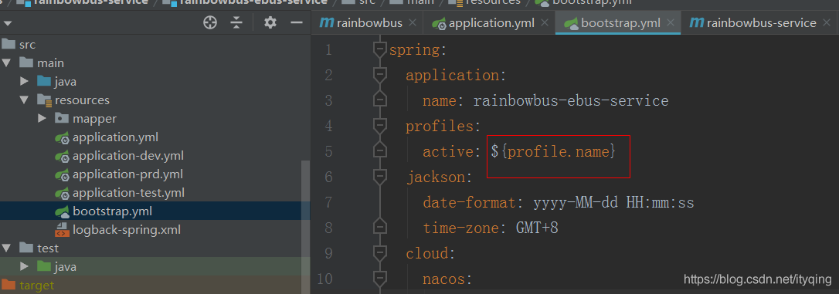Click the date-format key on line 7

tap(469, 203)
